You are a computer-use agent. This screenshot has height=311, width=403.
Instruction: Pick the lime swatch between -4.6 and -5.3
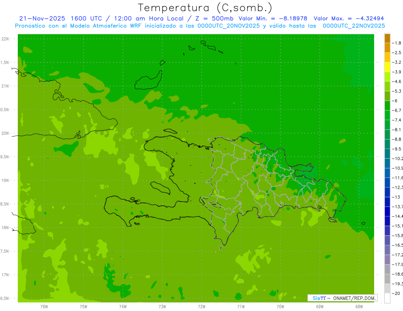tap(387, 86)
